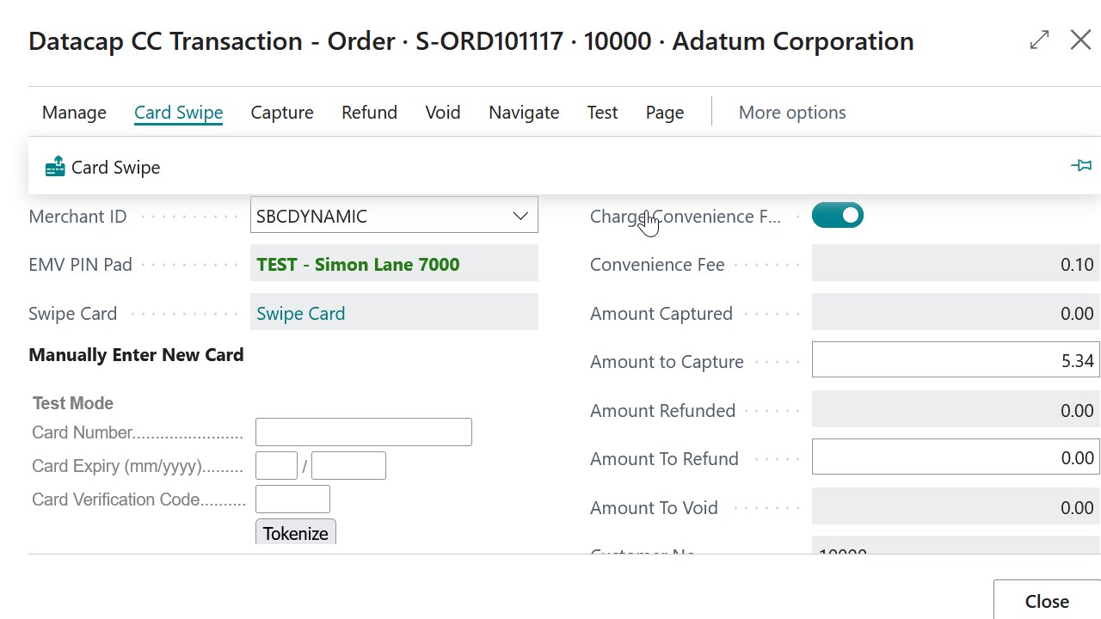Select the Amount to Capture field
Image resolution: width=1101 pixels, height=619 pixels.
956,360
